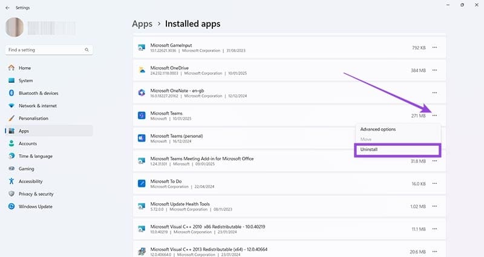Click the 1.02 MB size value
The image size is (484, 257).
point(418,206)
